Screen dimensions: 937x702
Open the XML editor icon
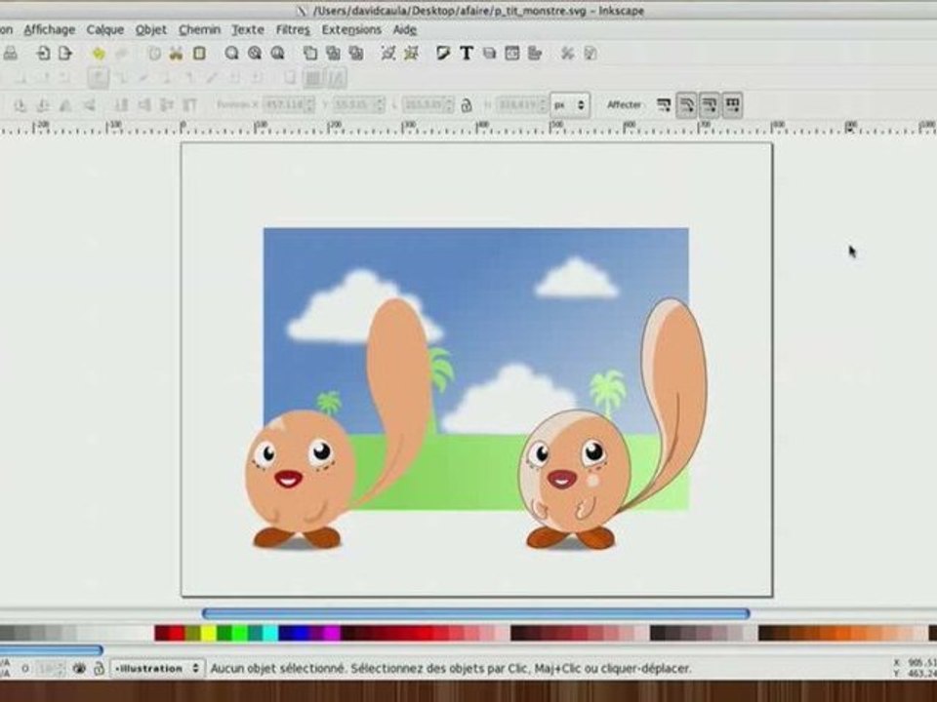tap(512, 54)
